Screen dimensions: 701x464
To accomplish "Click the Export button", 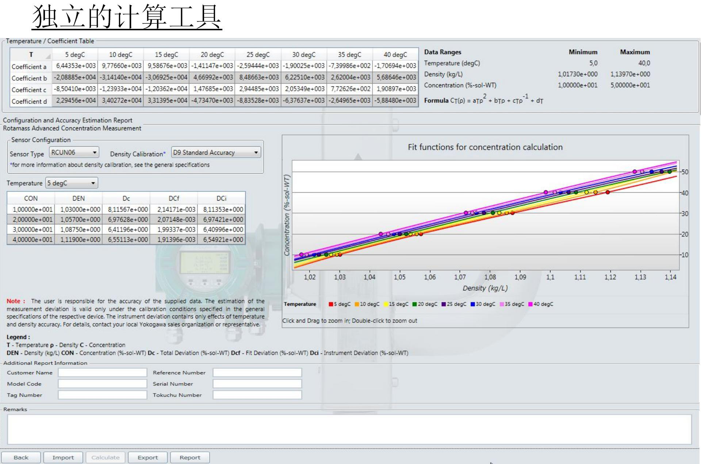I will click(x=148, y=457).
